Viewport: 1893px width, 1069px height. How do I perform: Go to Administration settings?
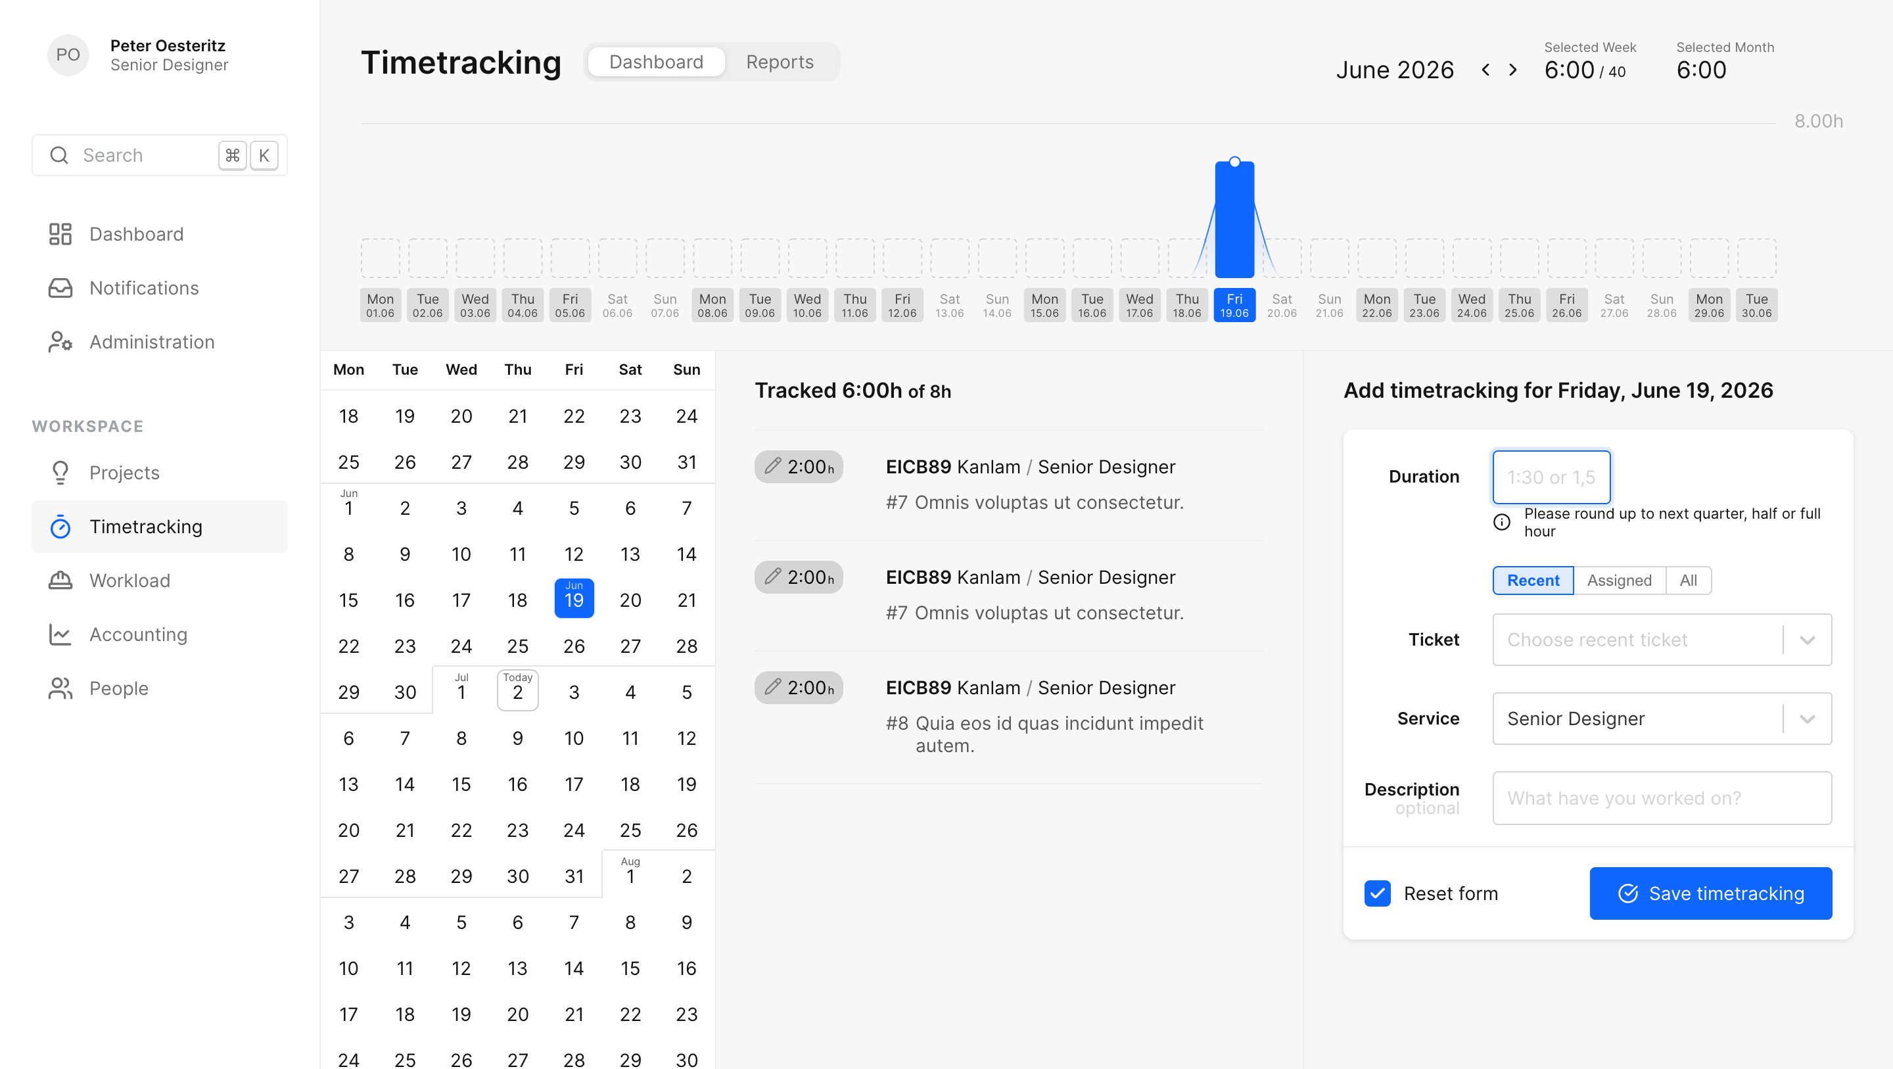click(160, 342)
